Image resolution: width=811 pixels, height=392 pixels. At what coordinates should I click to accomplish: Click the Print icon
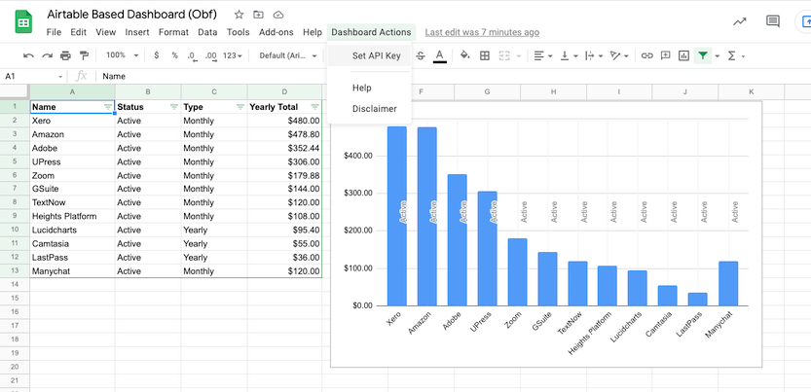(65, 55)
